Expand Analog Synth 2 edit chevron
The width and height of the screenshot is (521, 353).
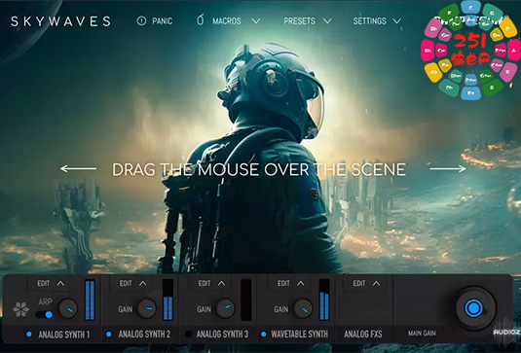click(x=143, y=283)
